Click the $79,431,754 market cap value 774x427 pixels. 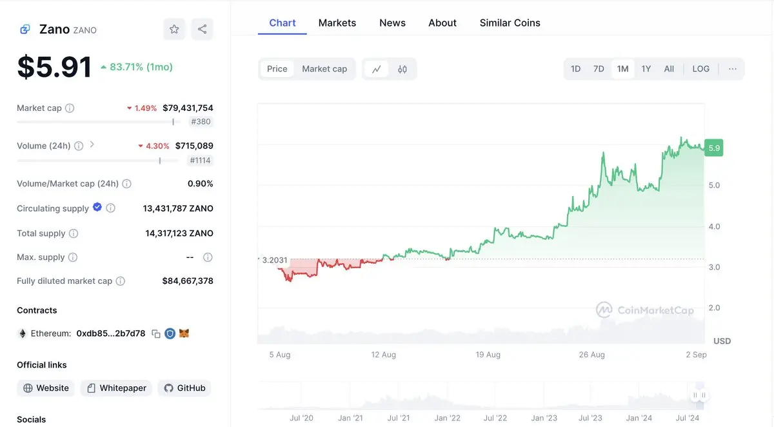tap(188, 108)
